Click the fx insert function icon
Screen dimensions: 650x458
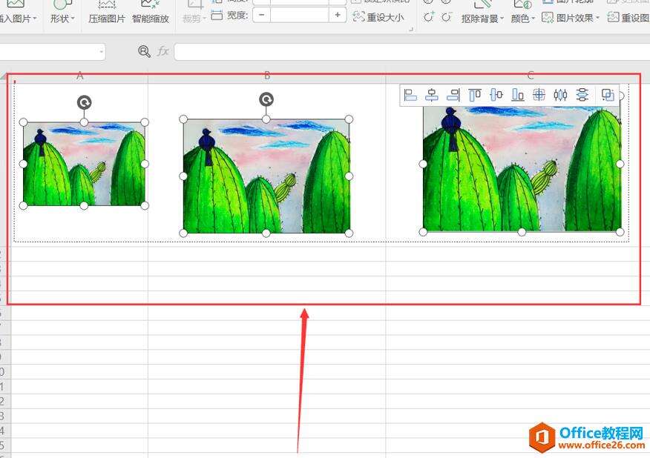point(162,51)
